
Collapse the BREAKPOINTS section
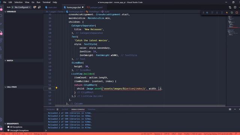coord(24,123)
